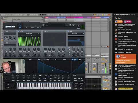Turn the LFO RATE knob
138x103 pixels.
55,78
